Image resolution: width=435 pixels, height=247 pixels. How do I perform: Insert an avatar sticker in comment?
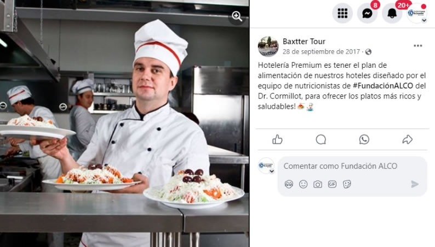coord(289,184)
